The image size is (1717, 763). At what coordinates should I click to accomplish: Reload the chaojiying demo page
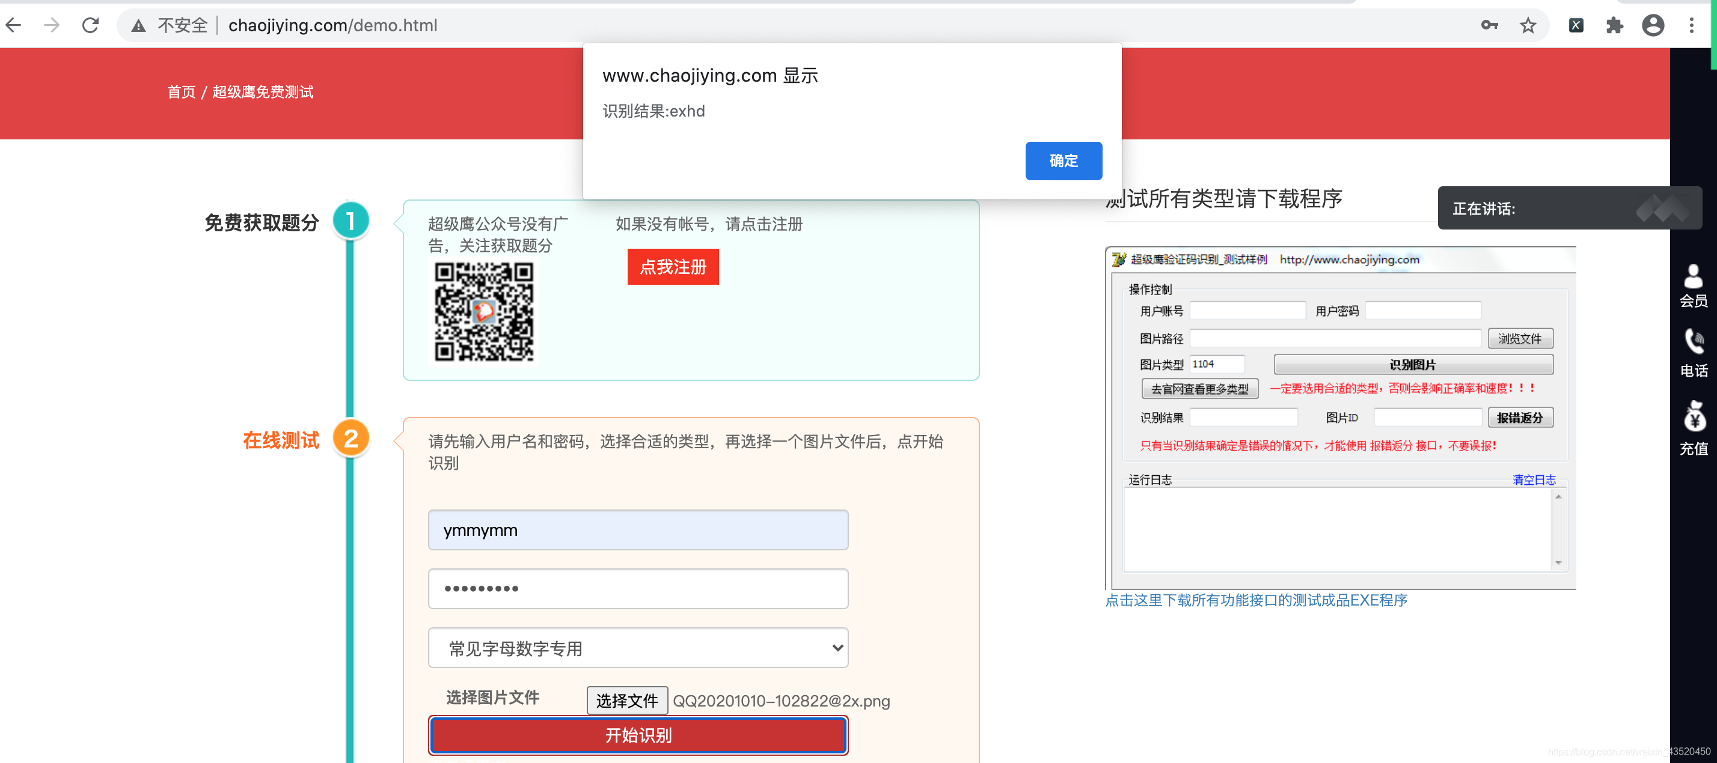tap(91, 25)
